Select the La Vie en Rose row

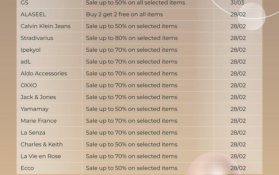[139, 156]
